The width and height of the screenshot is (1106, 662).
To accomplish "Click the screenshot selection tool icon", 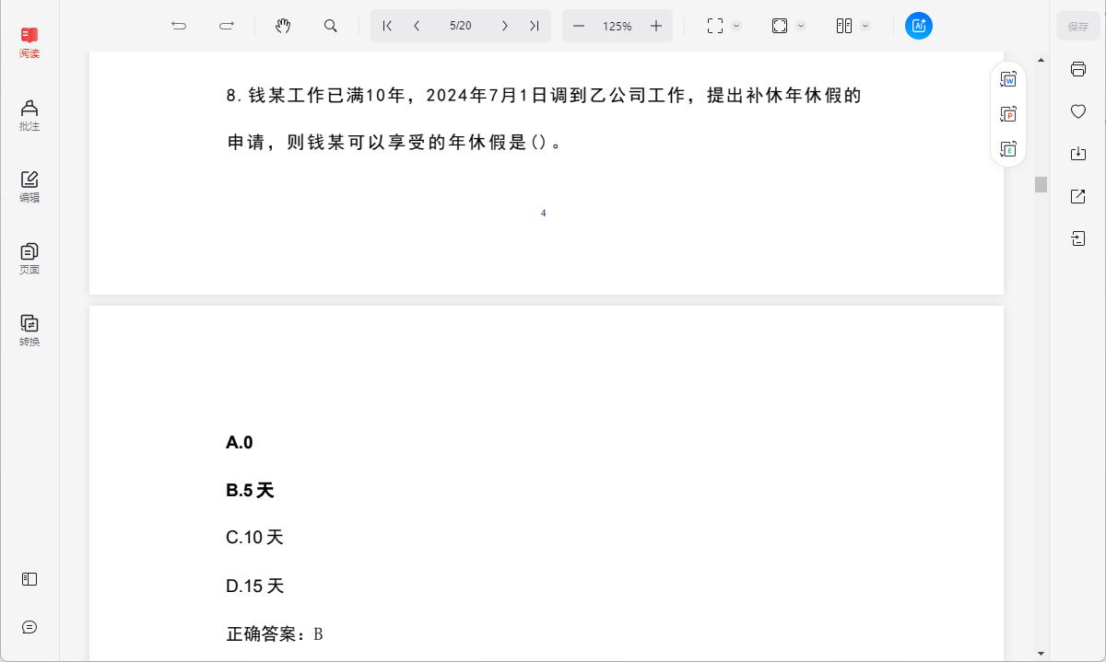I will click(x=715, y=26).
